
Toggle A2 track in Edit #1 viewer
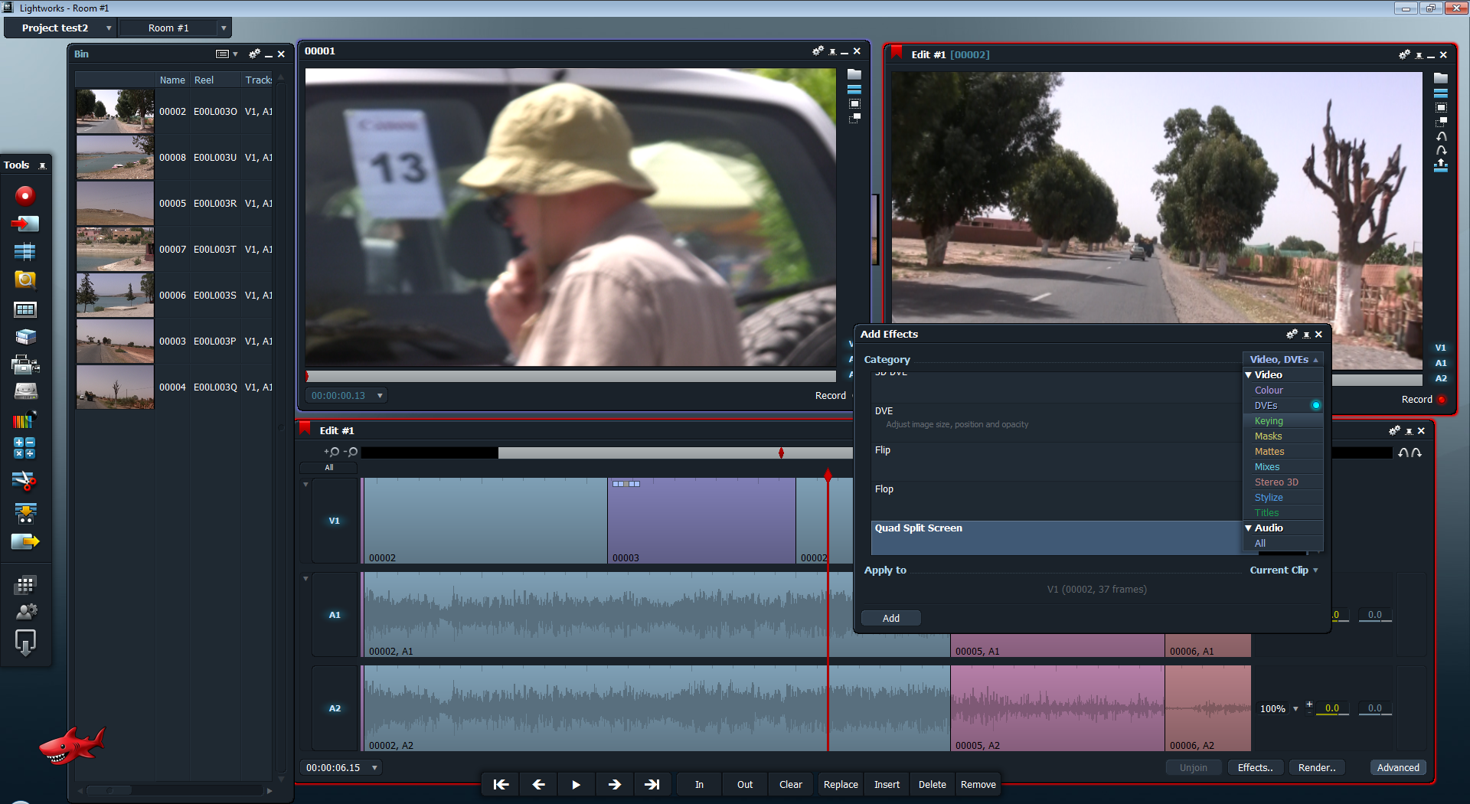point(1441,378)
